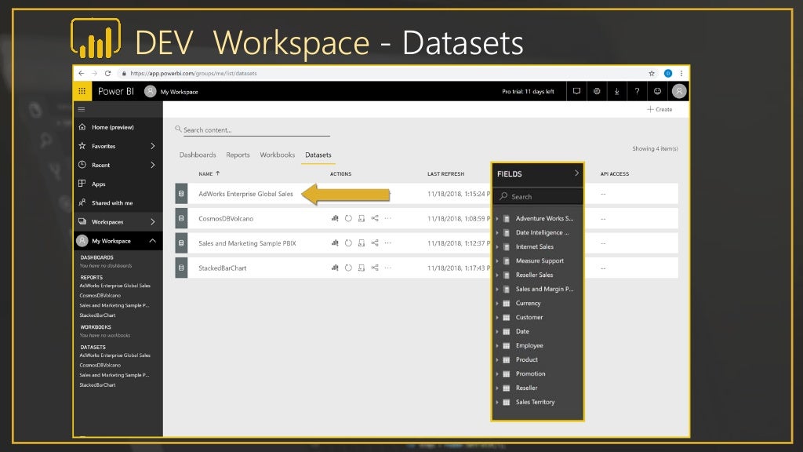
Task: Expand the Favorites flyout chevron
Action: [152, 146]
